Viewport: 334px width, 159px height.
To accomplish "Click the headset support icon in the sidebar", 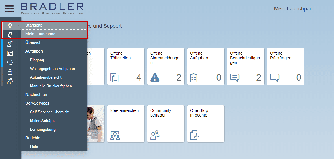I will point(10,62).
